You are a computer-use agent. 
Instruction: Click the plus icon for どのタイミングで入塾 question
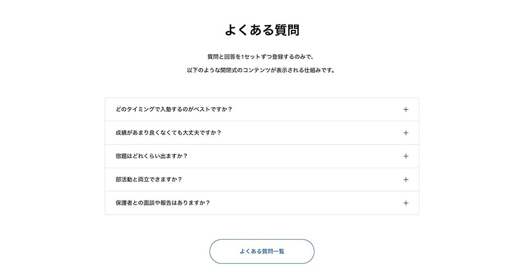click(x=406, y=109)
